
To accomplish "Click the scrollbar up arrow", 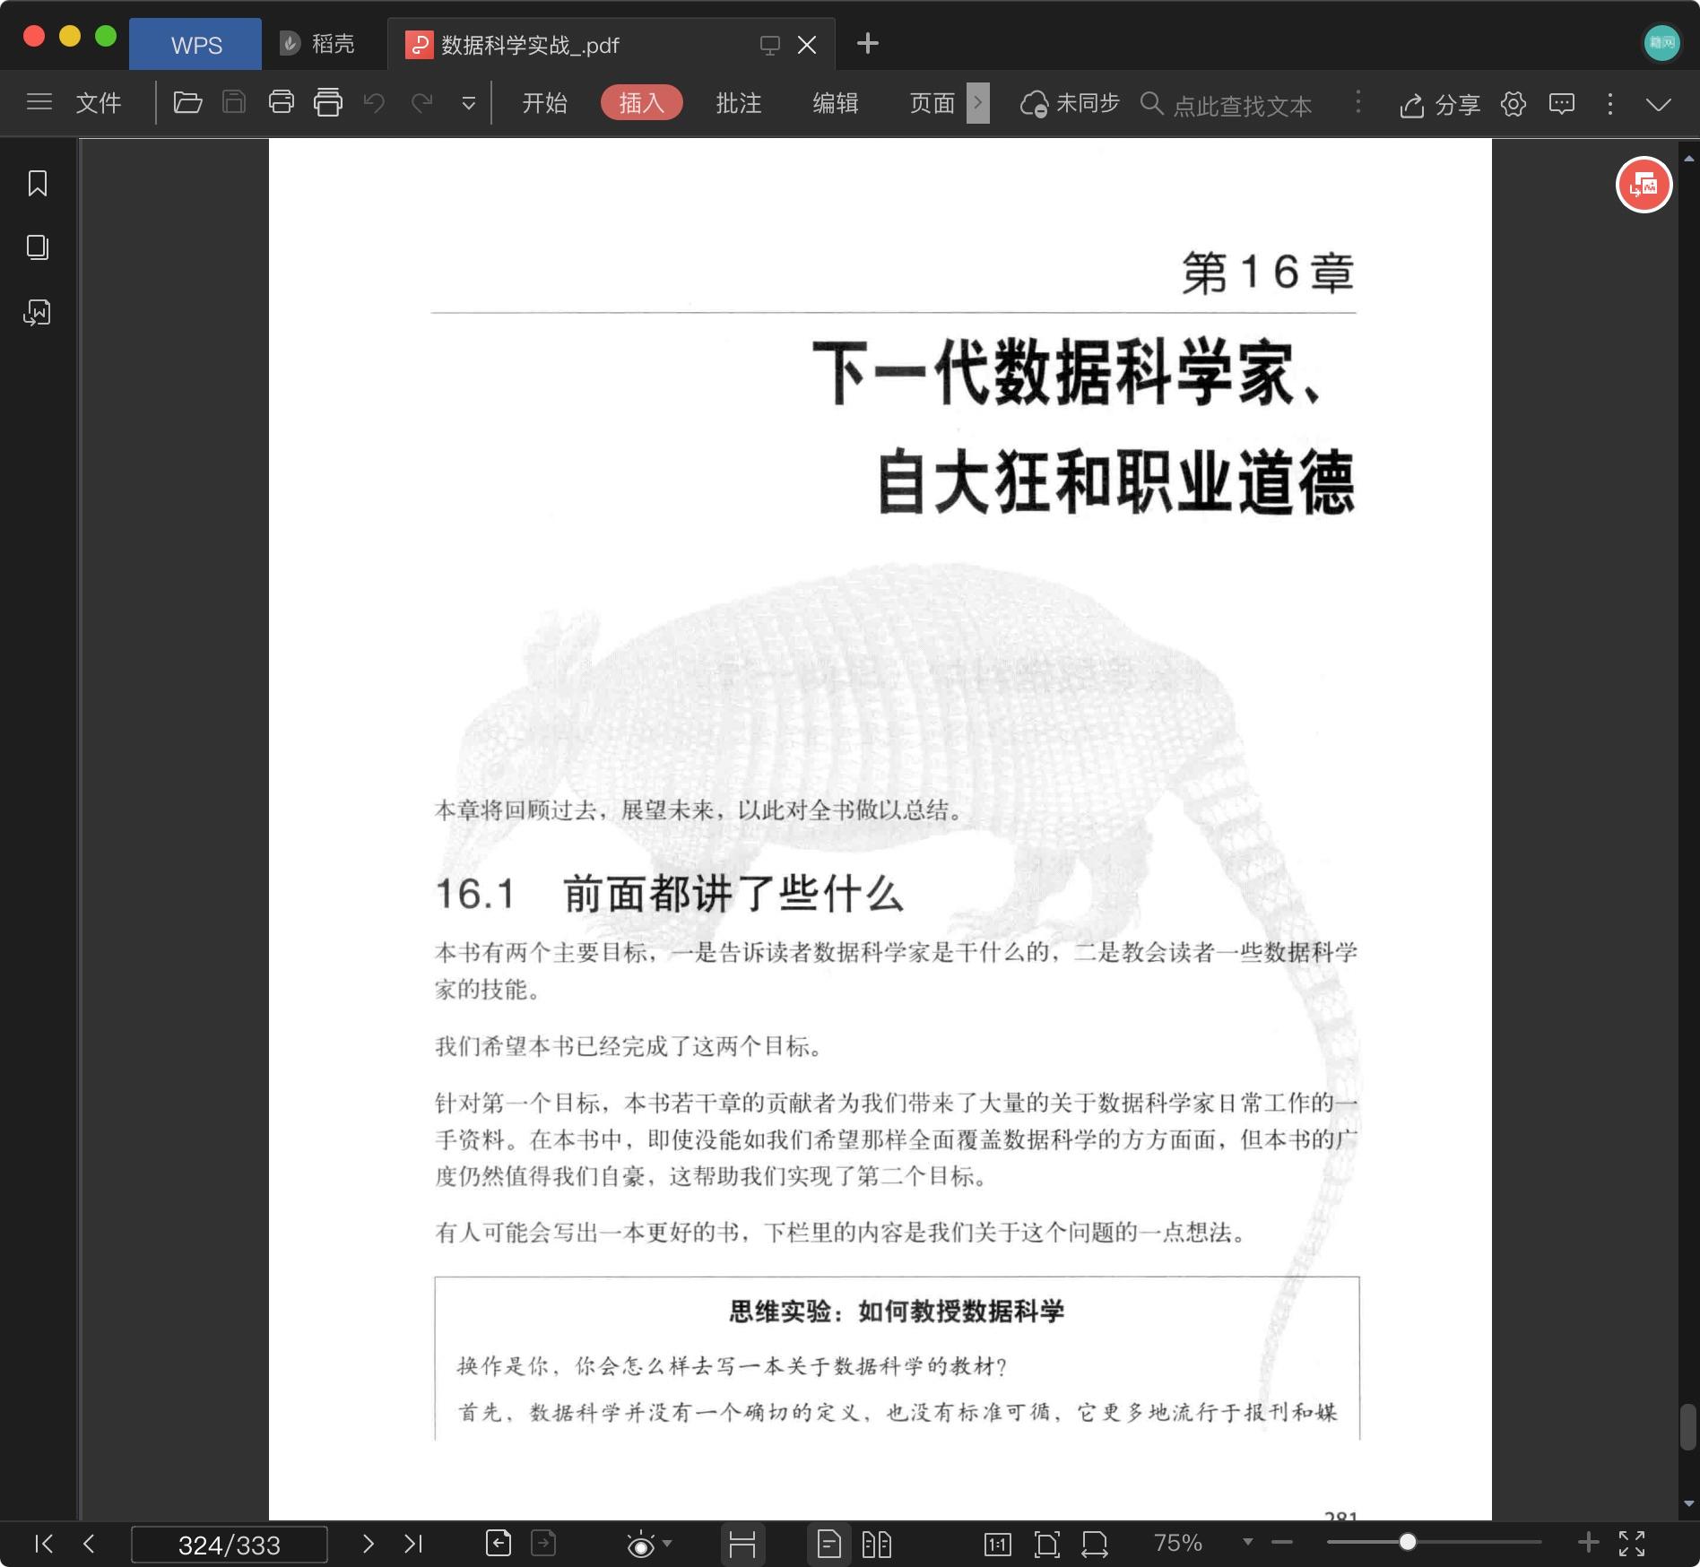I will point(1688,158).
